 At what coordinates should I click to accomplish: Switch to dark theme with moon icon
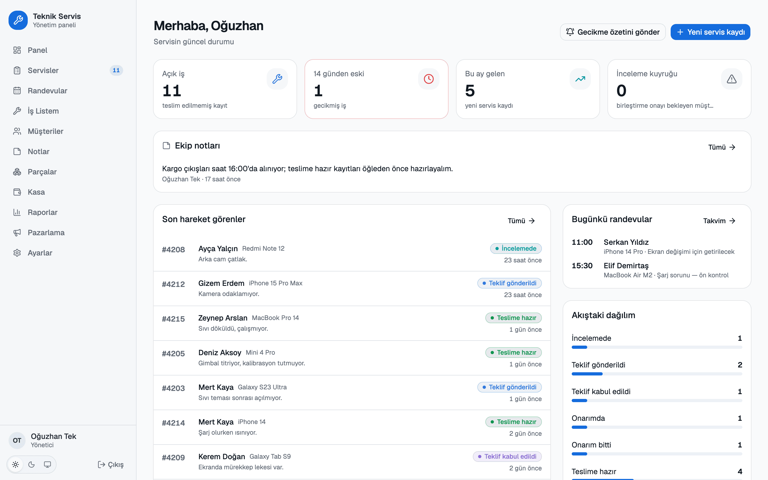pos(31,465)
